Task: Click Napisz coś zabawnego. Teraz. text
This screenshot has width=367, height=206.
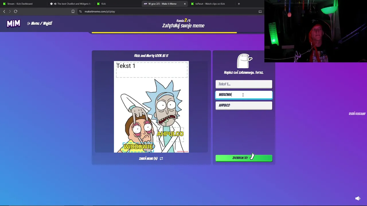Action: [244, 73]
